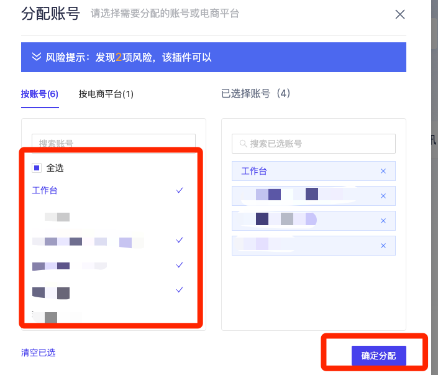The image size is (438, 375).
Task: Click the 搜索账号 search field
Action: point(114,143)
